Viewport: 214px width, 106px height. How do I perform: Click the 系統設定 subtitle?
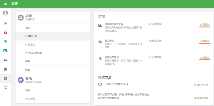(30, 19)
